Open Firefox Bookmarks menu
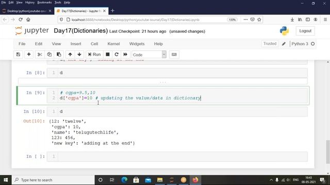 point(44,3)
